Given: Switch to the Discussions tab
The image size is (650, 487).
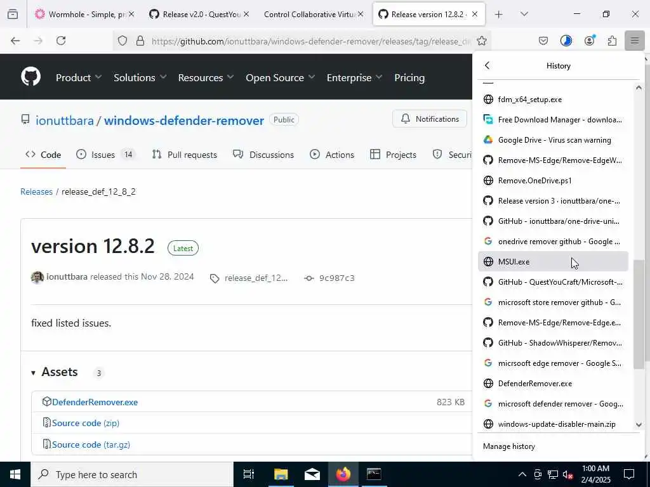Looking at the screenshot, I should tap(263, 155).
